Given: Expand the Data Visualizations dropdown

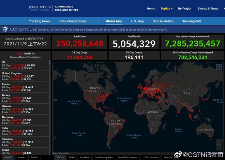Looking at the screenshot, I should [75, 21].
